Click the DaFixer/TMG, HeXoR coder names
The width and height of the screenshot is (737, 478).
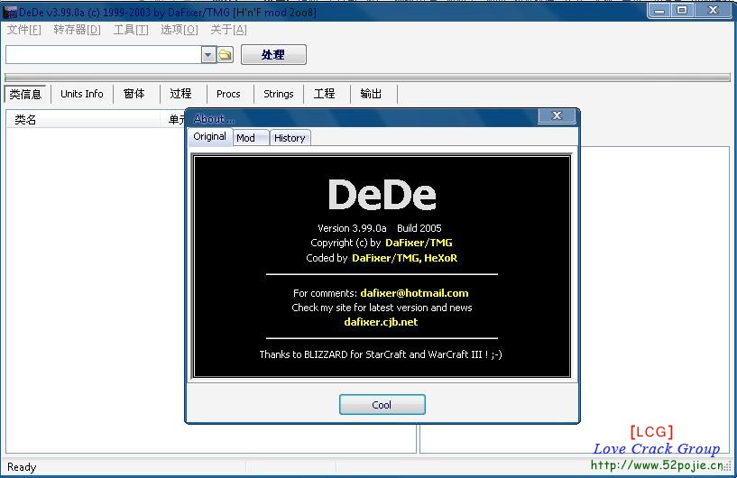(405, 258)
